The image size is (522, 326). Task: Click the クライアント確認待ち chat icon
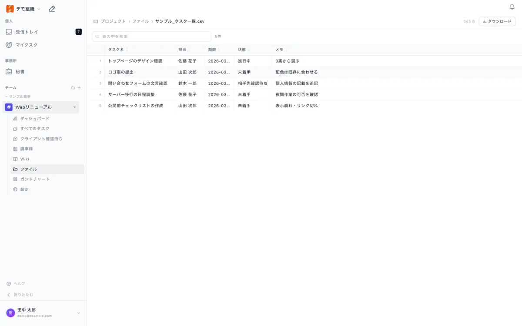tap(15, 139)
